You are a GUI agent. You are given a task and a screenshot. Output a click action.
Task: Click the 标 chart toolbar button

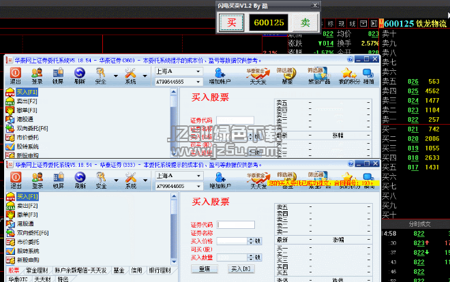point(331,23)
